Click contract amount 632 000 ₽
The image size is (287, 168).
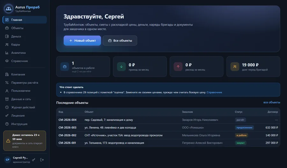(x=272, y=128)
